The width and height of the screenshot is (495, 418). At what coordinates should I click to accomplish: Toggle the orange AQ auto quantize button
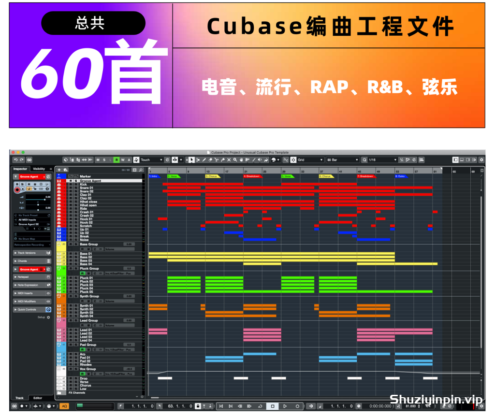64,406
